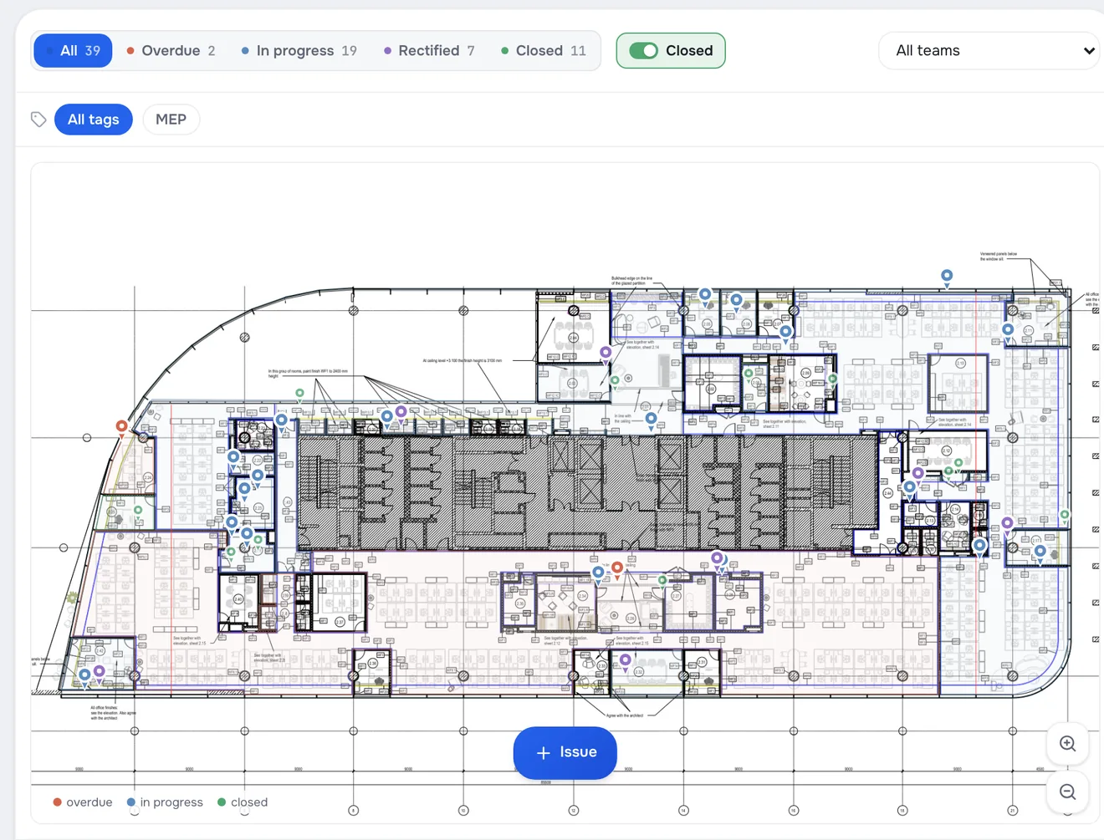This screenshot has width=1104, height=840.
Task: Select the blue pin in room 2.42
Action: pos(84,676)
